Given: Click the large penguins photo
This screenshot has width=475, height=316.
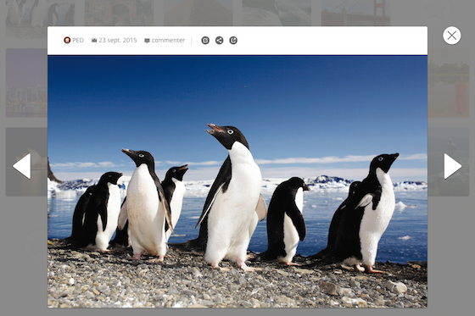Looking at the screenshot, I should click(x=237, y=181).
